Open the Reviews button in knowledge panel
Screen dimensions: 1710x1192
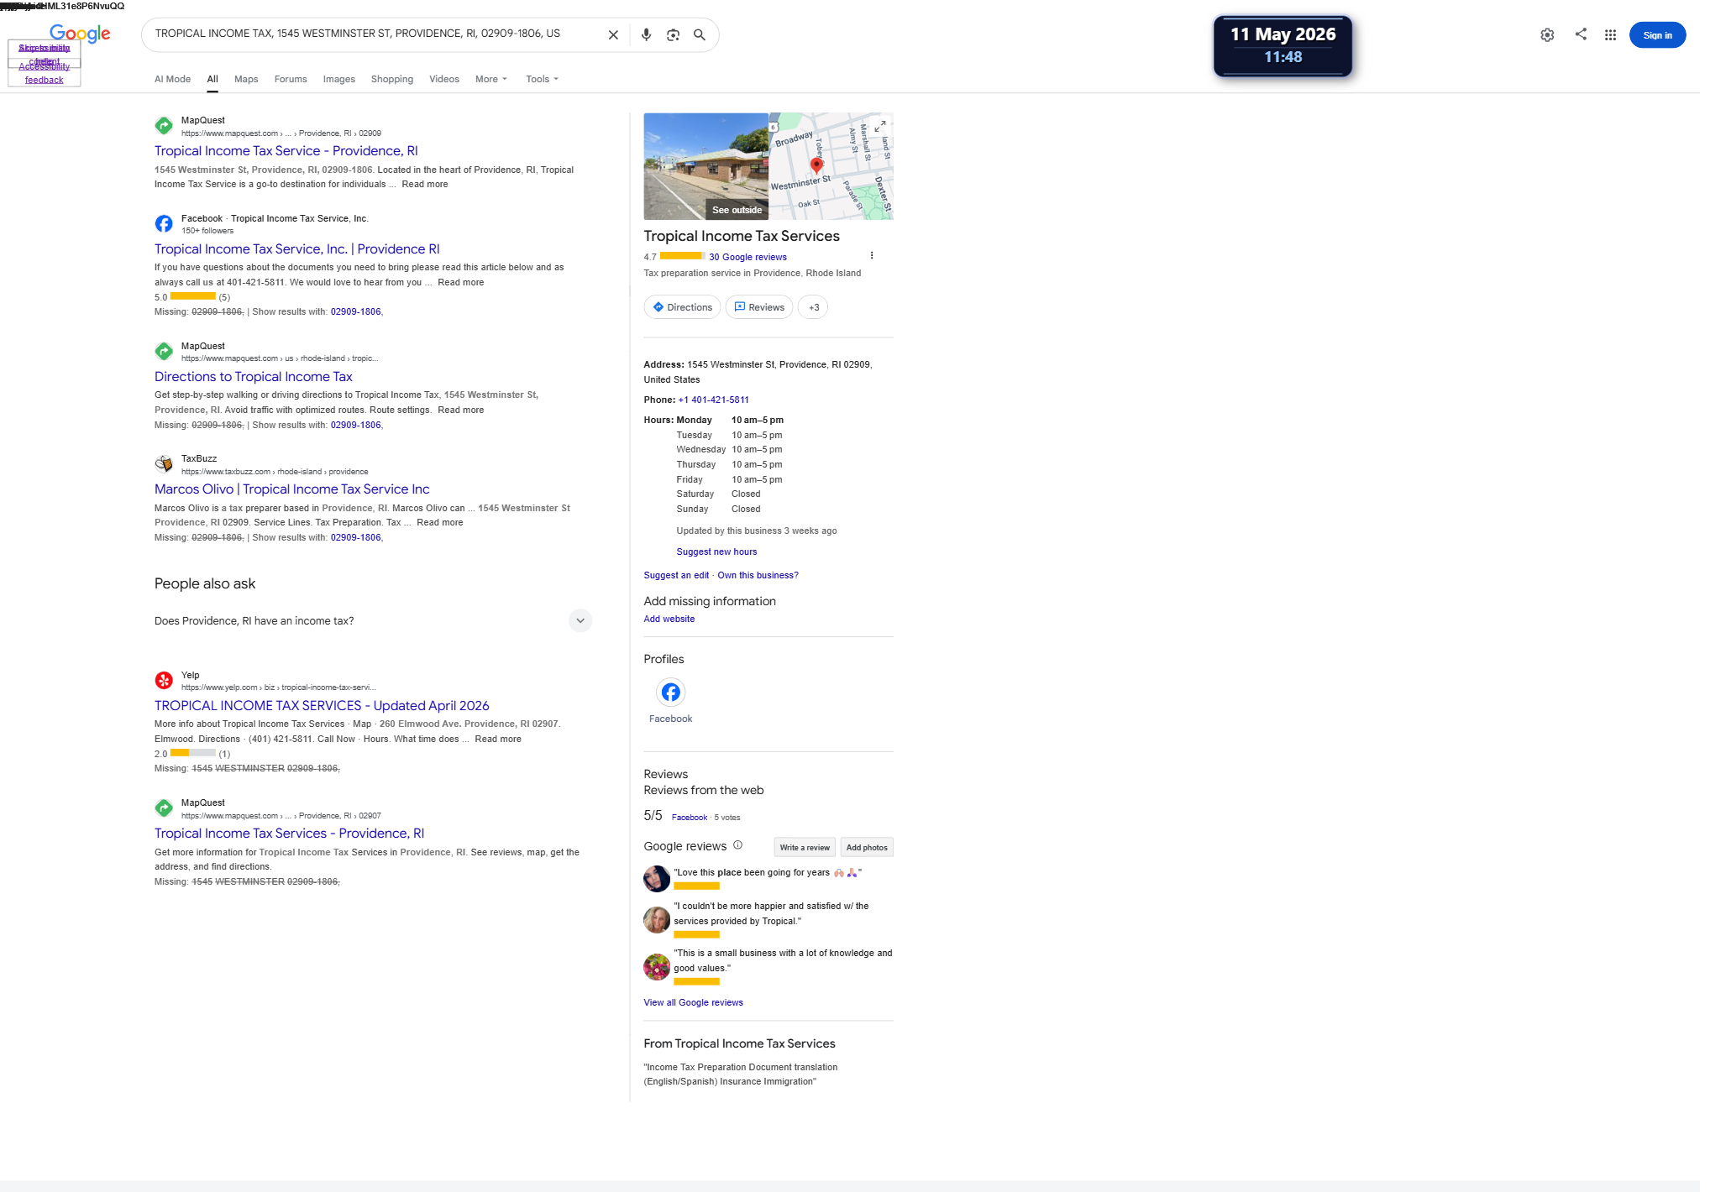(x=759, y=307)
